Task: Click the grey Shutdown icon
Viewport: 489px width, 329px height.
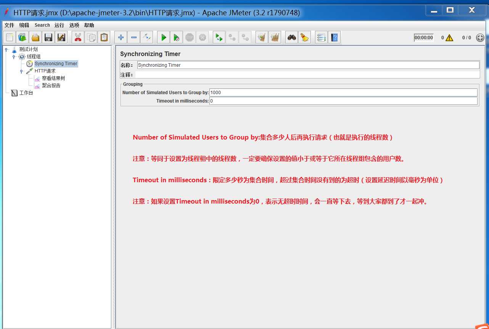Action: pos(202,37)
